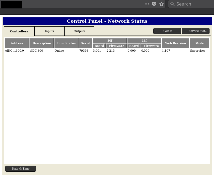Screen dimensions: 214x178
Task: Open the Date & Time settings
Action: point(20,169)
